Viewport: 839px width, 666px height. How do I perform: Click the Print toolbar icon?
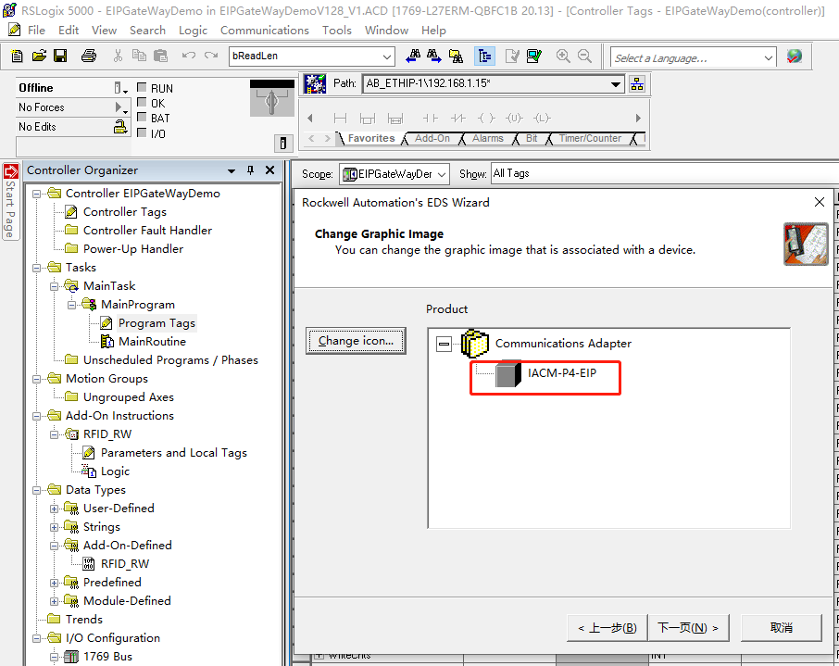[x=88, y=57]
